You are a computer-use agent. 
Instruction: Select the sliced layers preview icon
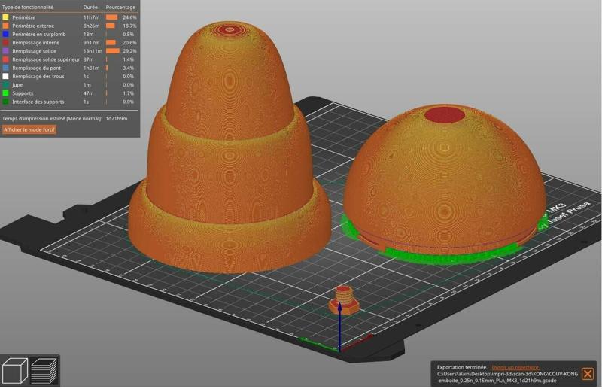[x=45, y=370]
